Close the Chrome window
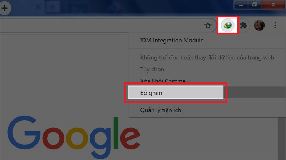The image size is (286, 160). coord(273,5)
